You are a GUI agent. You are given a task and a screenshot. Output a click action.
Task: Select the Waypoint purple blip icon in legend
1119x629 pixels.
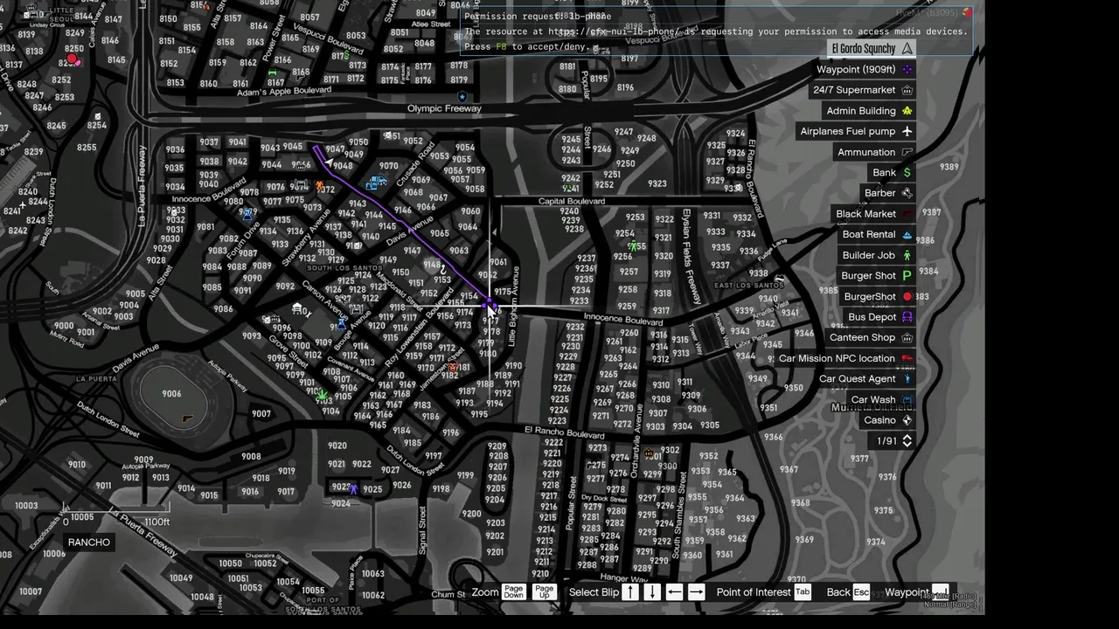907,70
